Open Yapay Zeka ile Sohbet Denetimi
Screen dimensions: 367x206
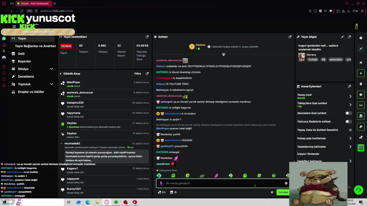tap(324, 130)
